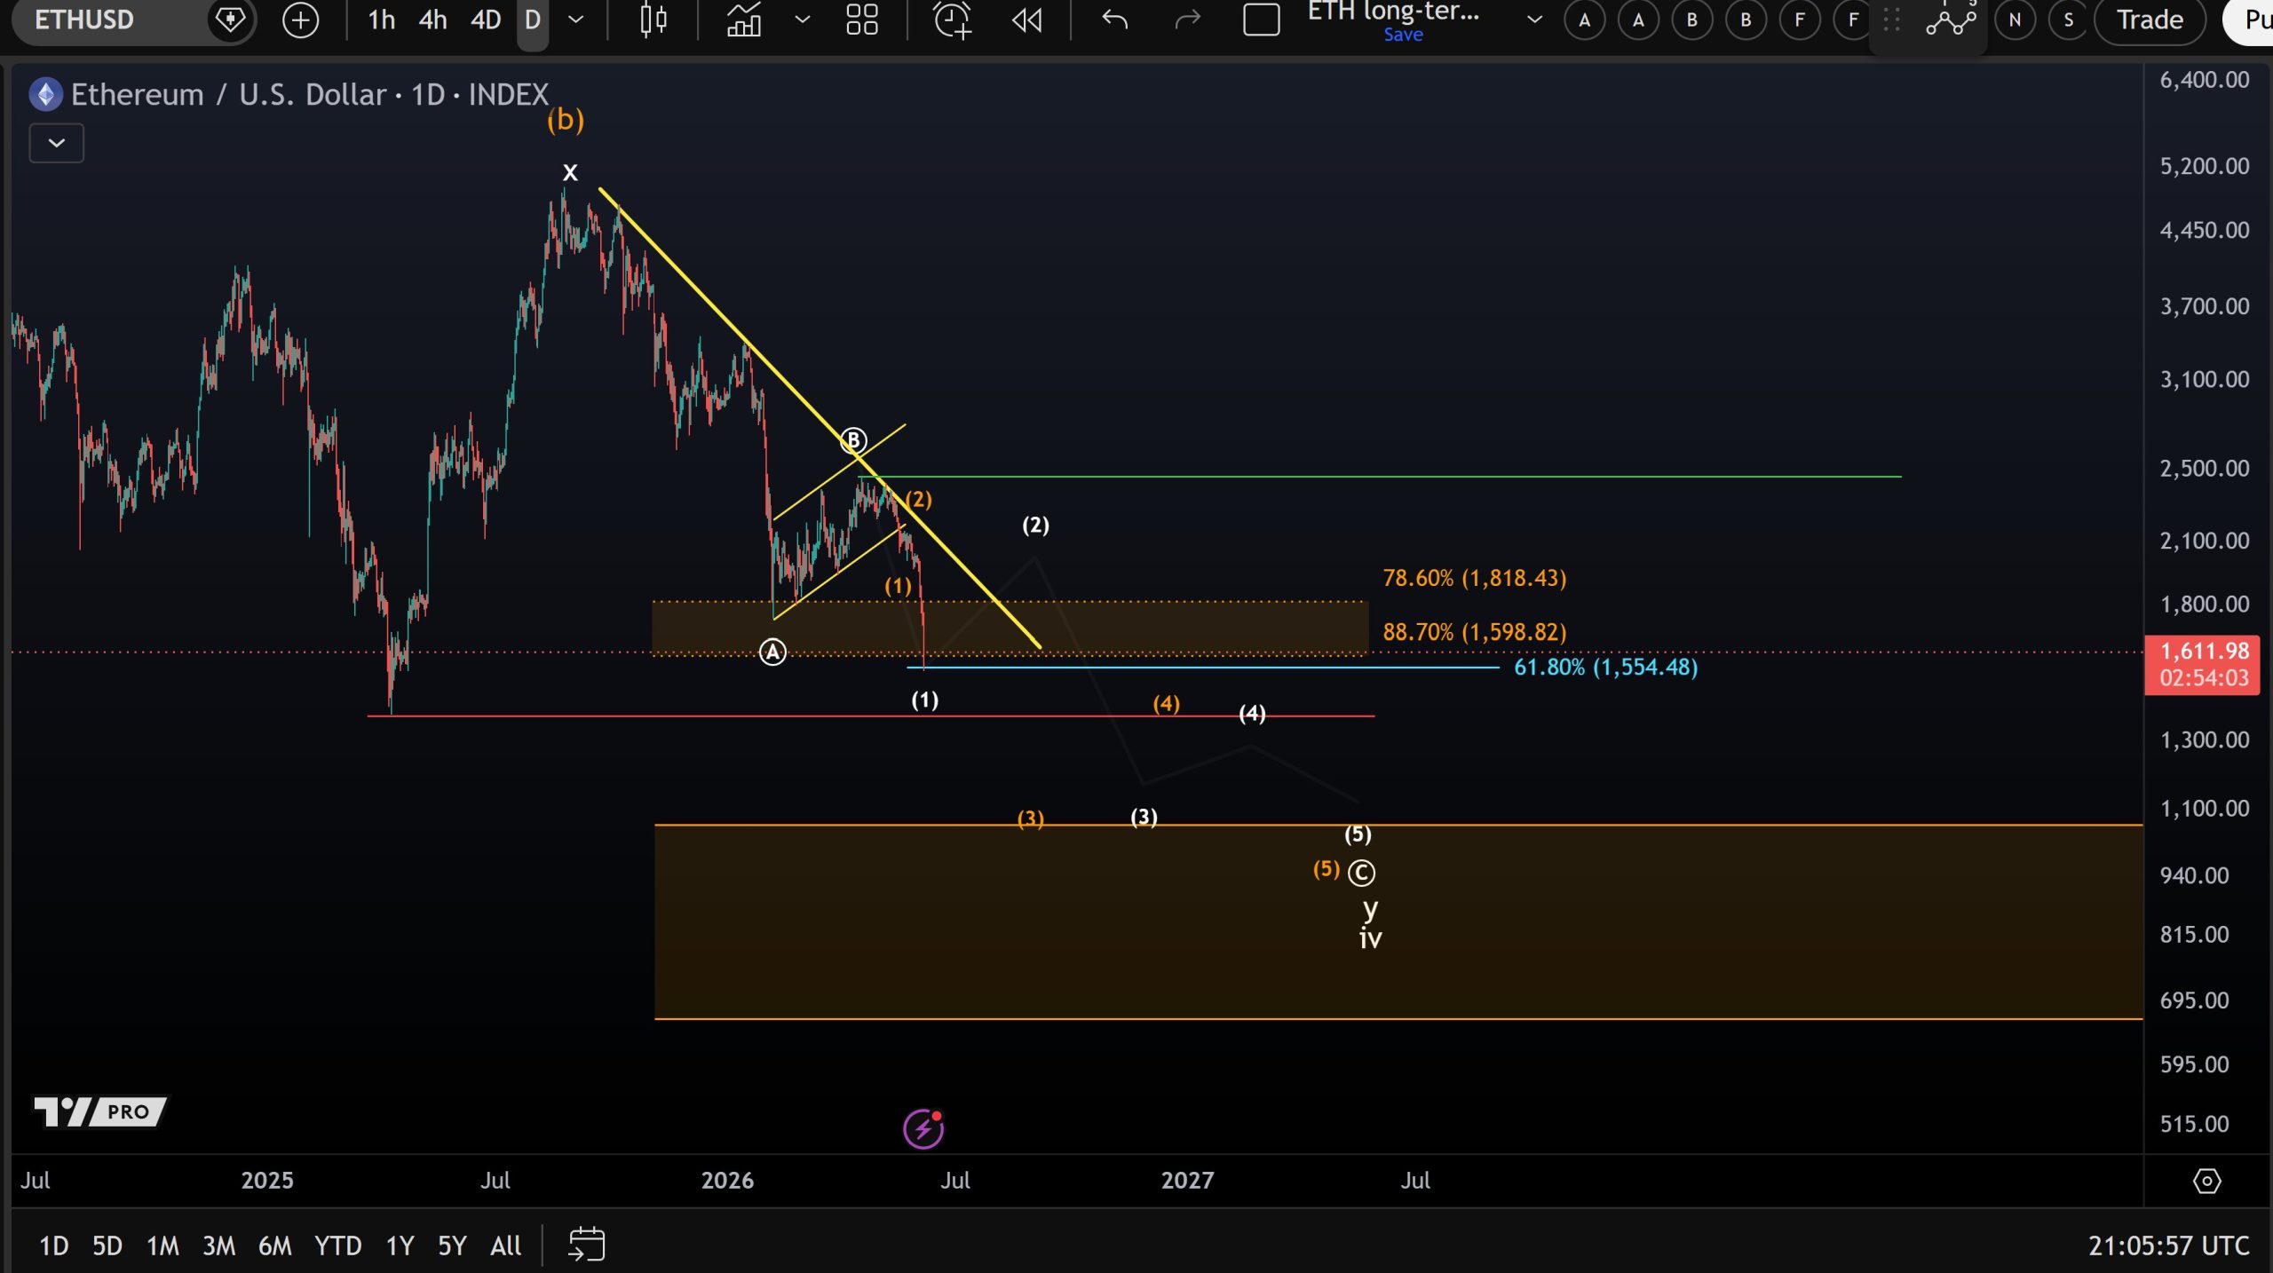Click the first B circle button
Screen dimensions: 2273x1273
coord(1692,20)
